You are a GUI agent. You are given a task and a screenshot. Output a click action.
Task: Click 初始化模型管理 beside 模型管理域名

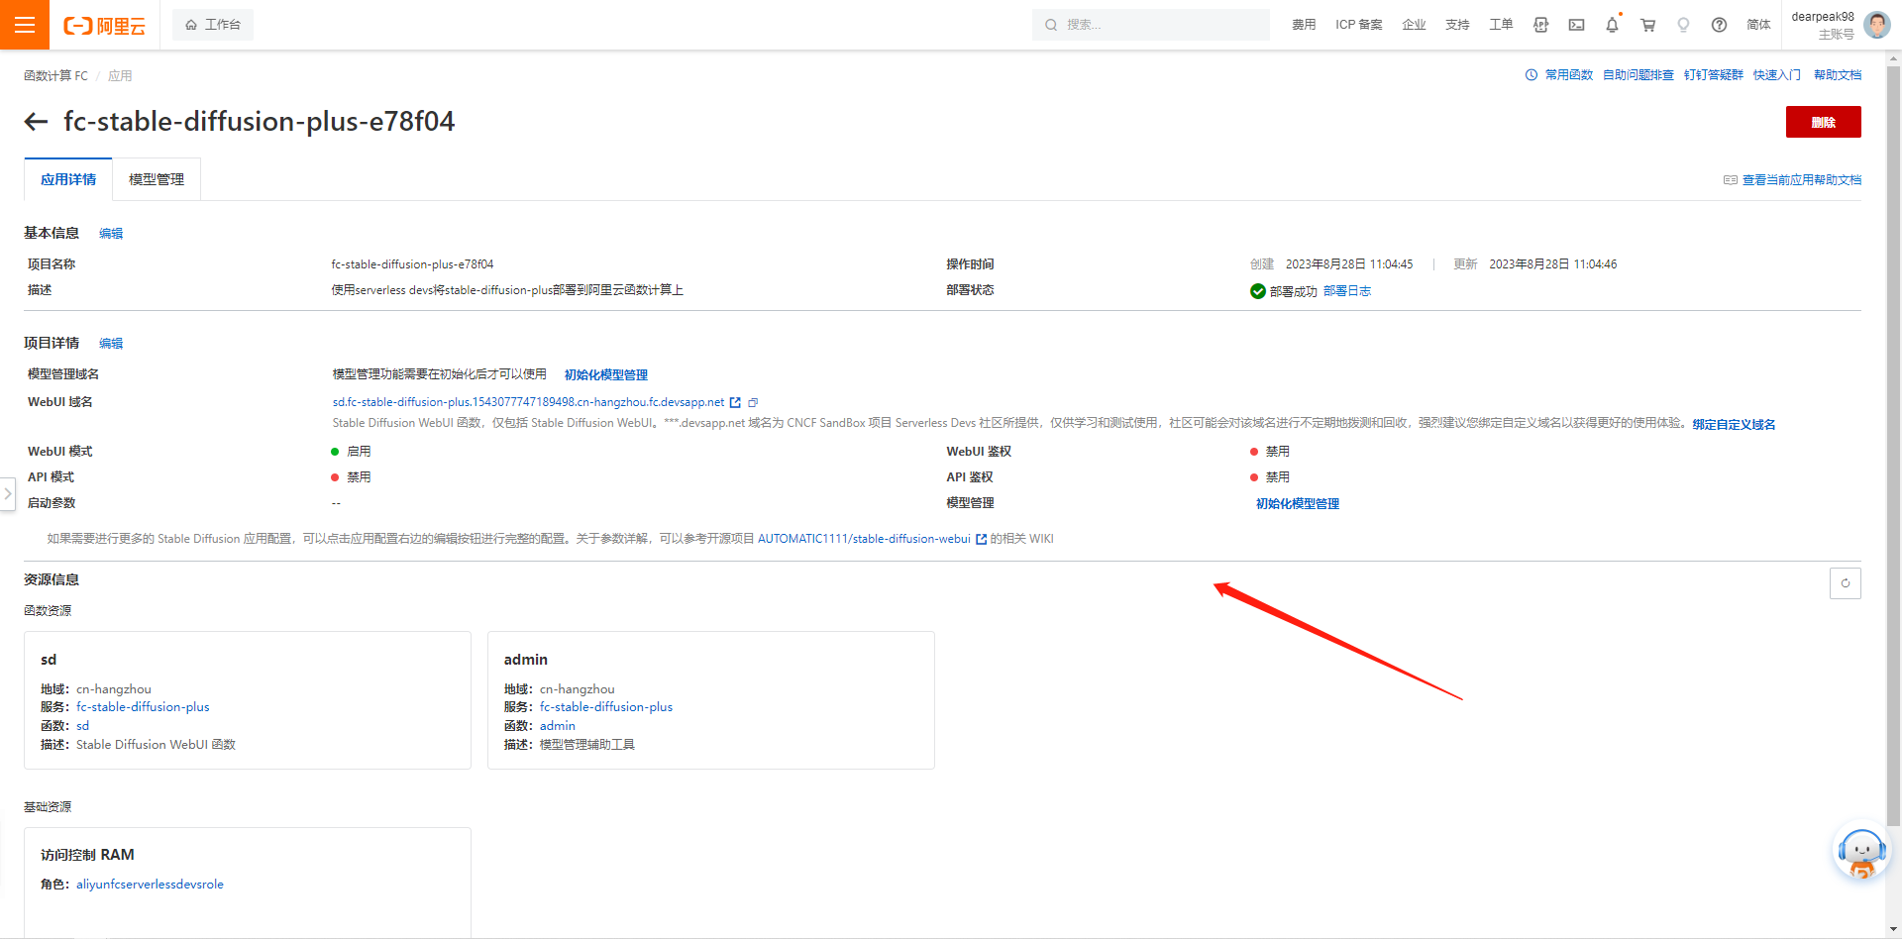point(606,375)
